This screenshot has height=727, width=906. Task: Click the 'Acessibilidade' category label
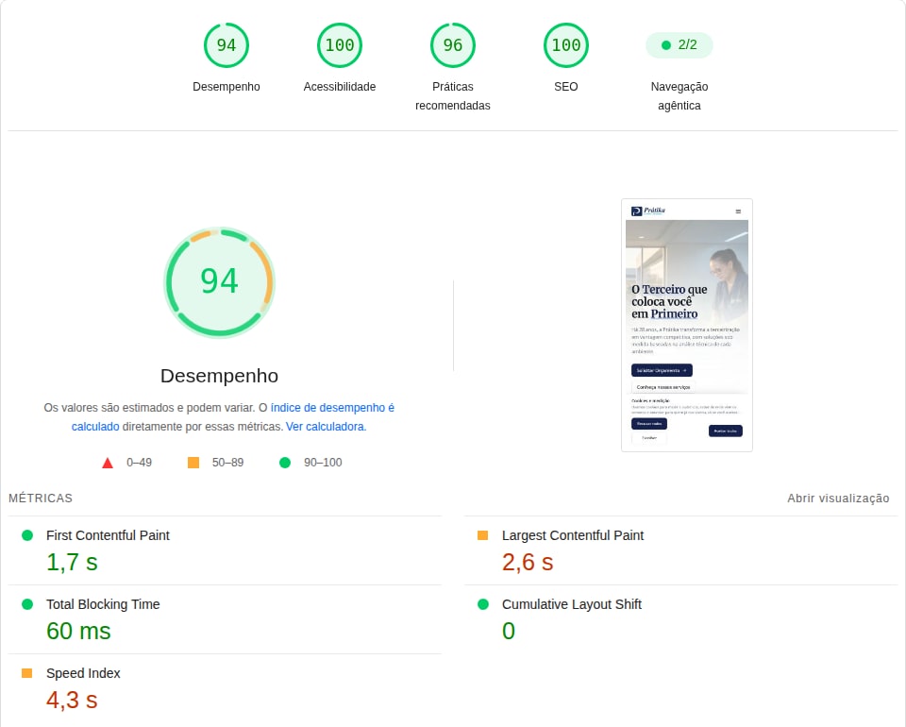340,87
